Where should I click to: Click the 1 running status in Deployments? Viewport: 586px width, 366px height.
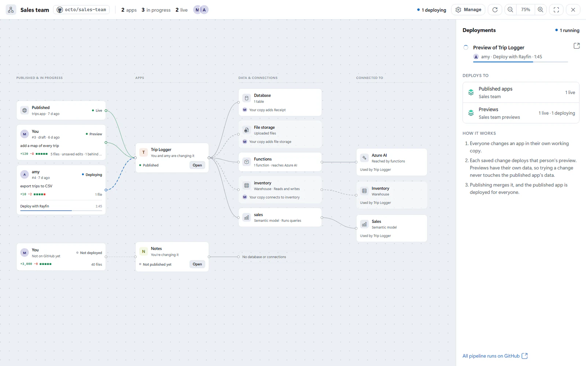567,30
